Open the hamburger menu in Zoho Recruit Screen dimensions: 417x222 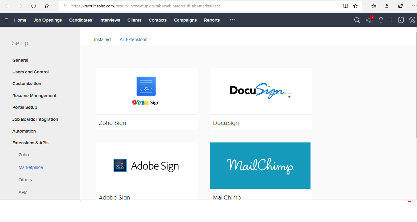click(x=6, y=20)
